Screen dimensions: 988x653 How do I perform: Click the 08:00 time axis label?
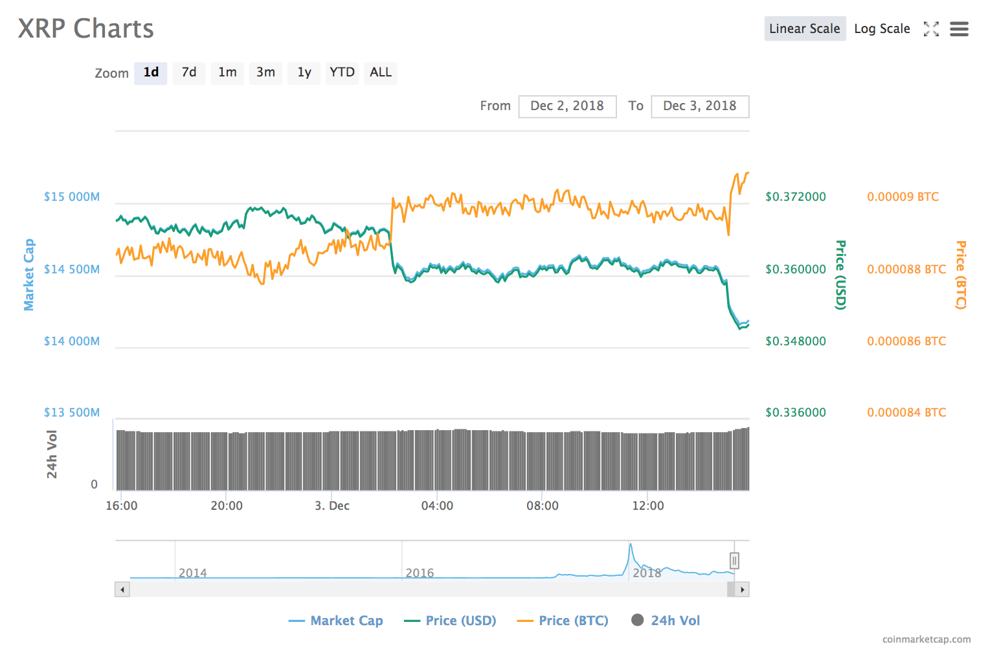pyautogui.click(x=543, y=506)
